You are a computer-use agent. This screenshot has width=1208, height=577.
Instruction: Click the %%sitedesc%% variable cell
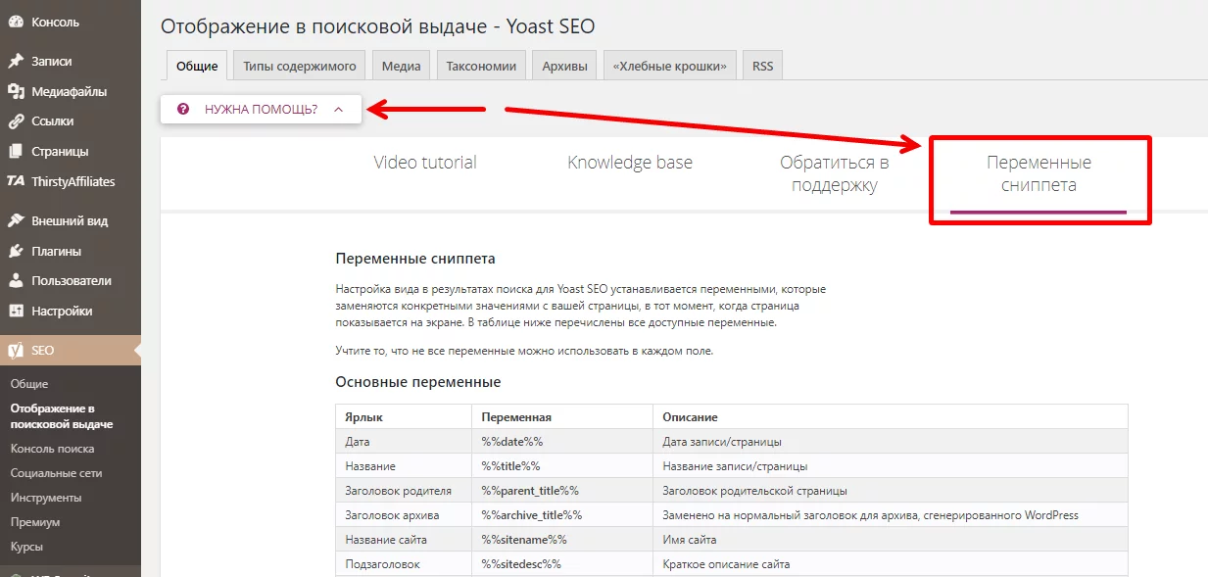[x=561, y=564]
